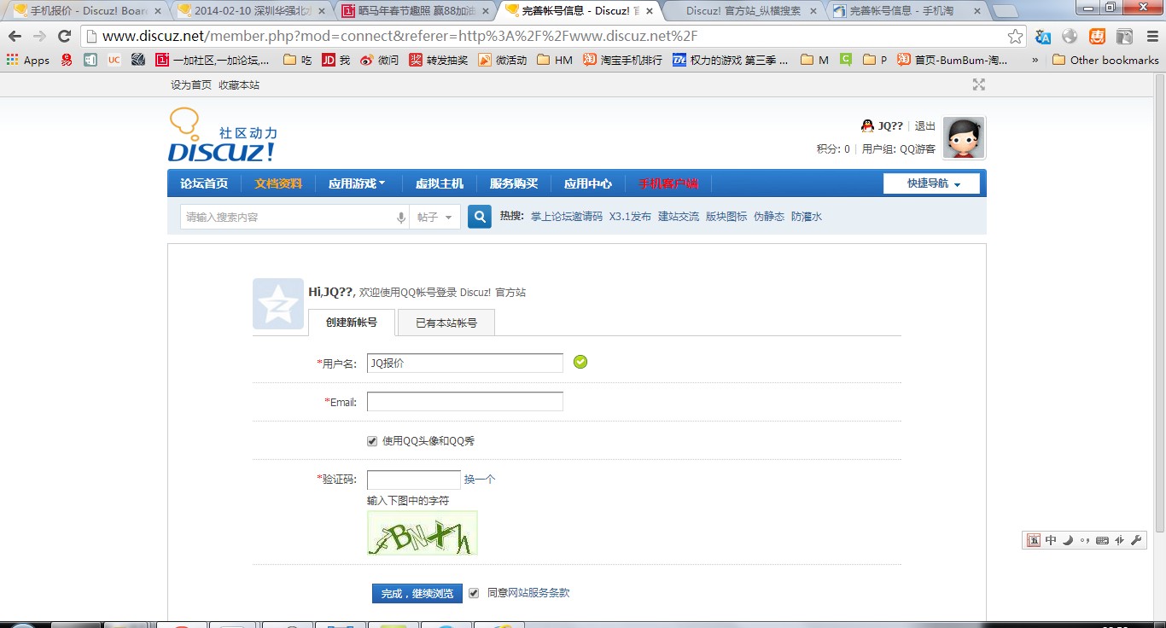Switch to the 已有本站帐号 tab

pos(446,323)
